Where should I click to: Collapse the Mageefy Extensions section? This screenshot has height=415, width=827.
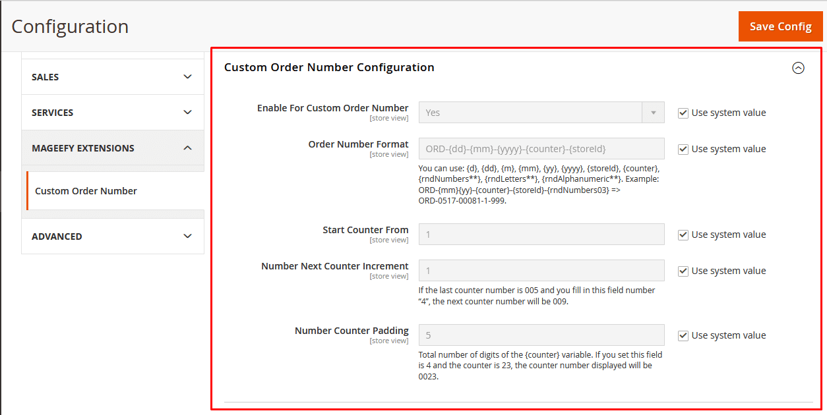click(113, 148)
